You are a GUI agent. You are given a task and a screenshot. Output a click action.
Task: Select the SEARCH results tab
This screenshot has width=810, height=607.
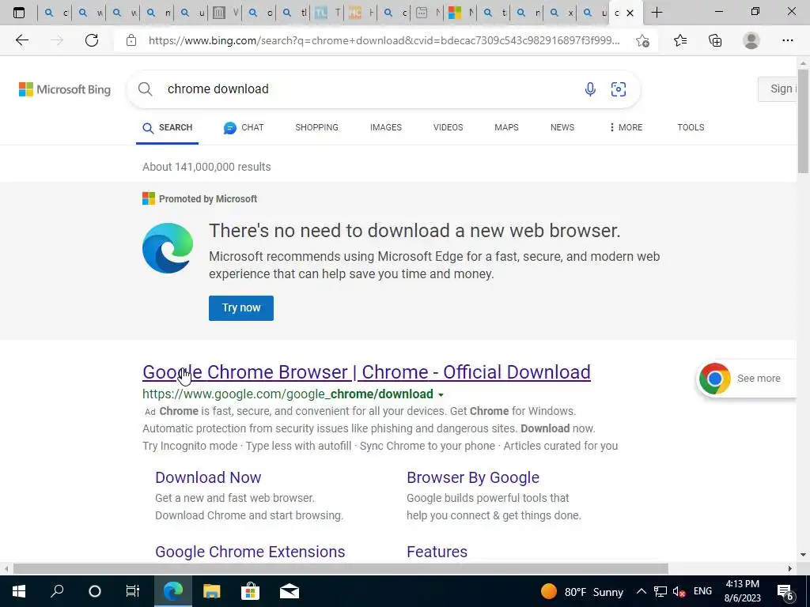[168, 127]
